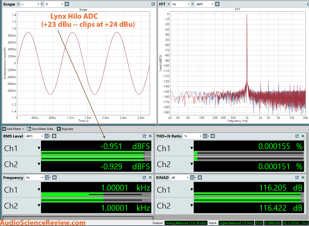Expand Ch2 arrow in Frequency meter
309x226 pixels.
[x=39, y=205]
